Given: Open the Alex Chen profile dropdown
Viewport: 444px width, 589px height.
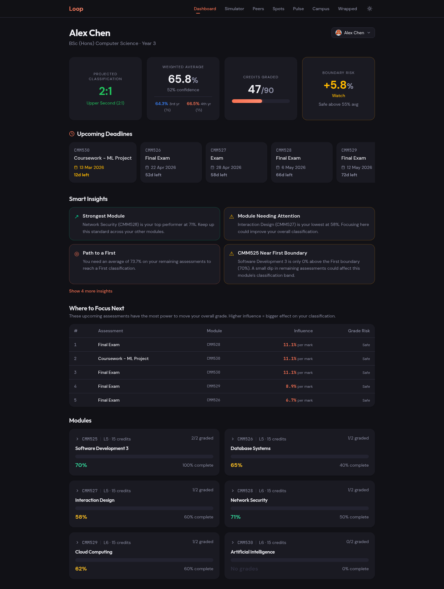Looking at the screenshot, I should [x=353, y=33].
